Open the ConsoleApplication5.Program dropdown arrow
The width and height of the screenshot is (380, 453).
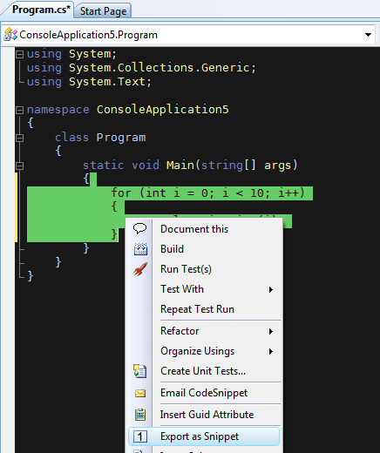point(368,35)
